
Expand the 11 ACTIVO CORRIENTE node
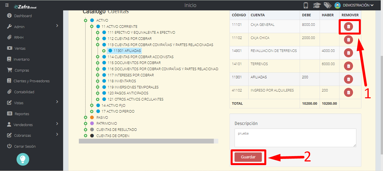[x=92, y=26]
